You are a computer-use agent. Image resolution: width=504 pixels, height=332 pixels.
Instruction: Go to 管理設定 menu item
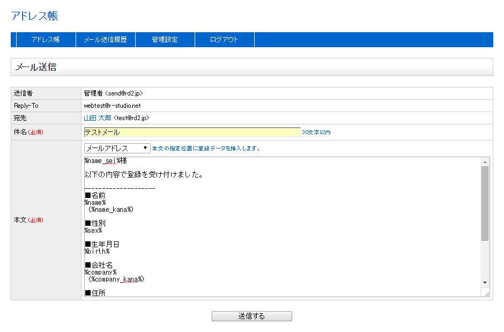tap(165, 40)
